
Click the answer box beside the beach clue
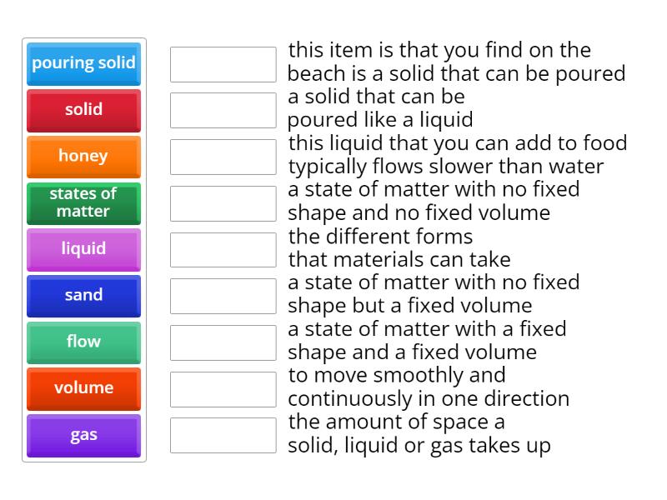point(222,64)
